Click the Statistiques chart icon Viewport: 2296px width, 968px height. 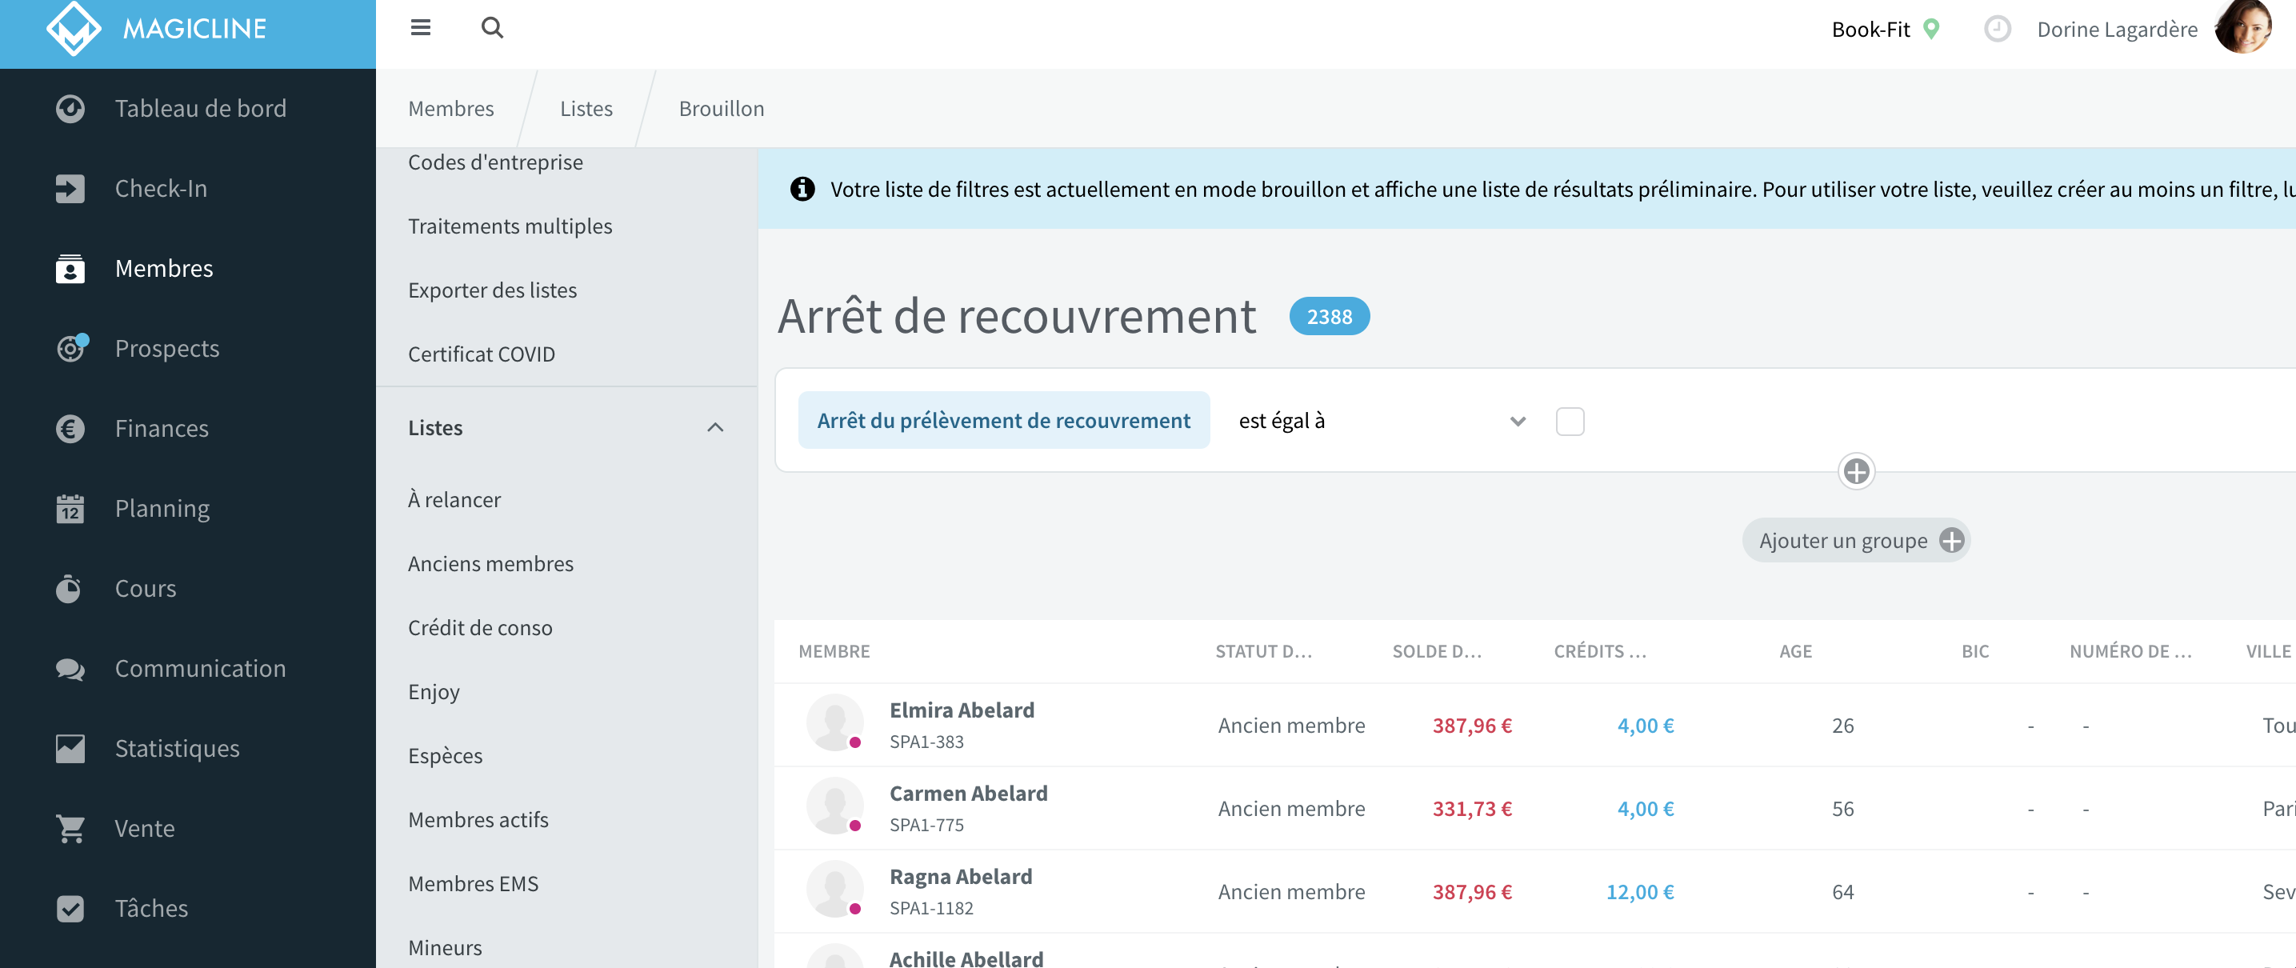click(x=70, y=749)
